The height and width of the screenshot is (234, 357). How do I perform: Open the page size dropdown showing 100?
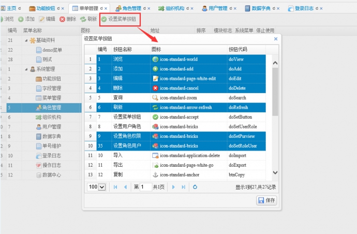[96, 187]
